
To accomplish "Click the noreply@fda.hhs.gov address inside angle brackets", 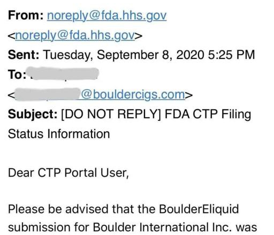I will 75,35.
